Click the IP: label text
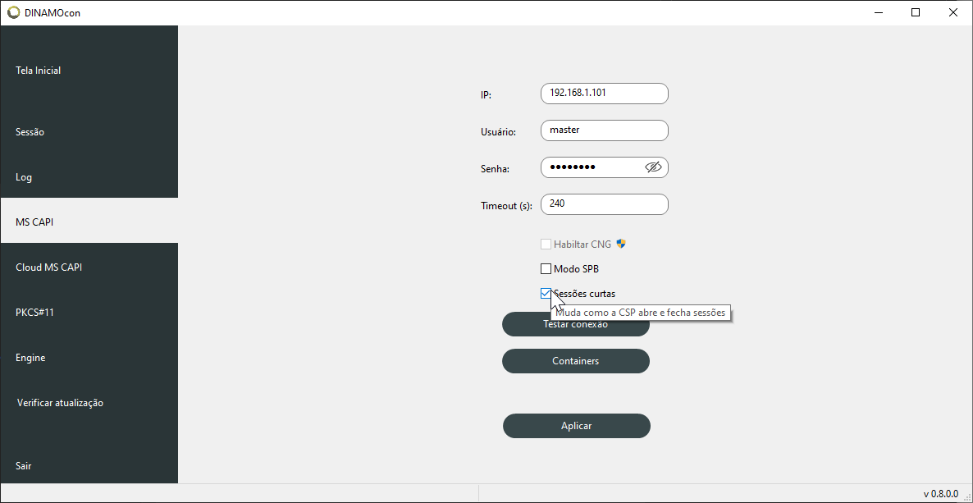This screenshot has height=503, width=973. (486, 95)
